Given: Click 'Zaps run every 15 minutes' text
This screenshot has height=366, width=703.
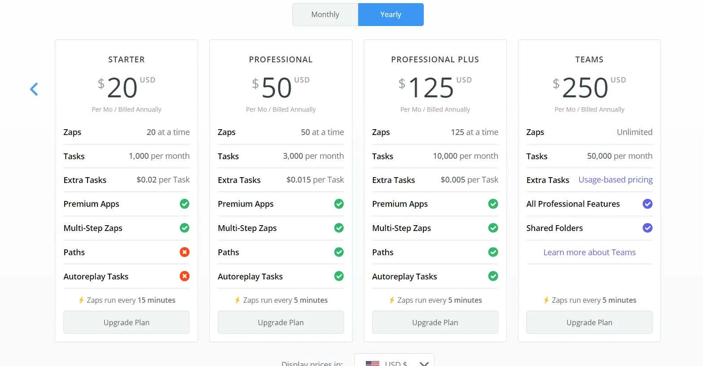Looking at the screenshot, I should (x=131, y=300).
